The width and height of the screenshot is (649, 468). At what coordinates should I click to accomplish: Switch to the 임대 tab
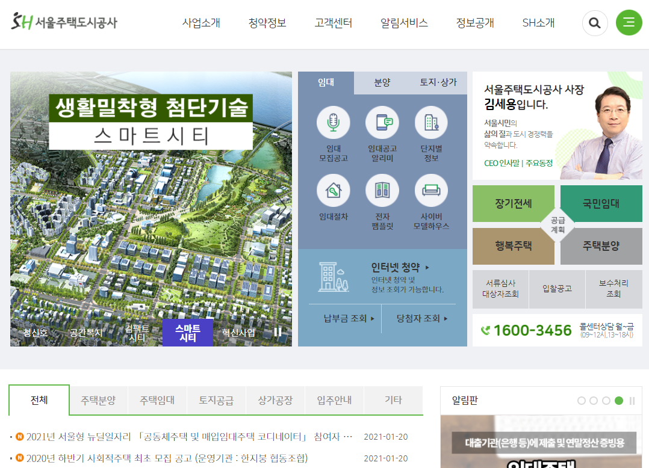326,82
